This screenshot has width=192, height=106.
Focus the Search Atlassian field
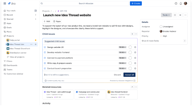pos(84,4)
